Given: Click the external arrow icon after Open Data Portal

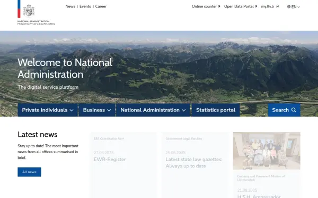Looking at the screenshot, I should [x=256, y=7].
